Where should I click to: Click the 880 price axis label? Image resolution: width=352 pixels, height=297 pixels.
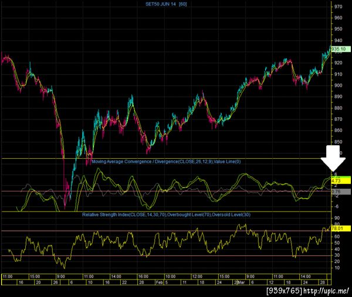click(x=338, y=108)
